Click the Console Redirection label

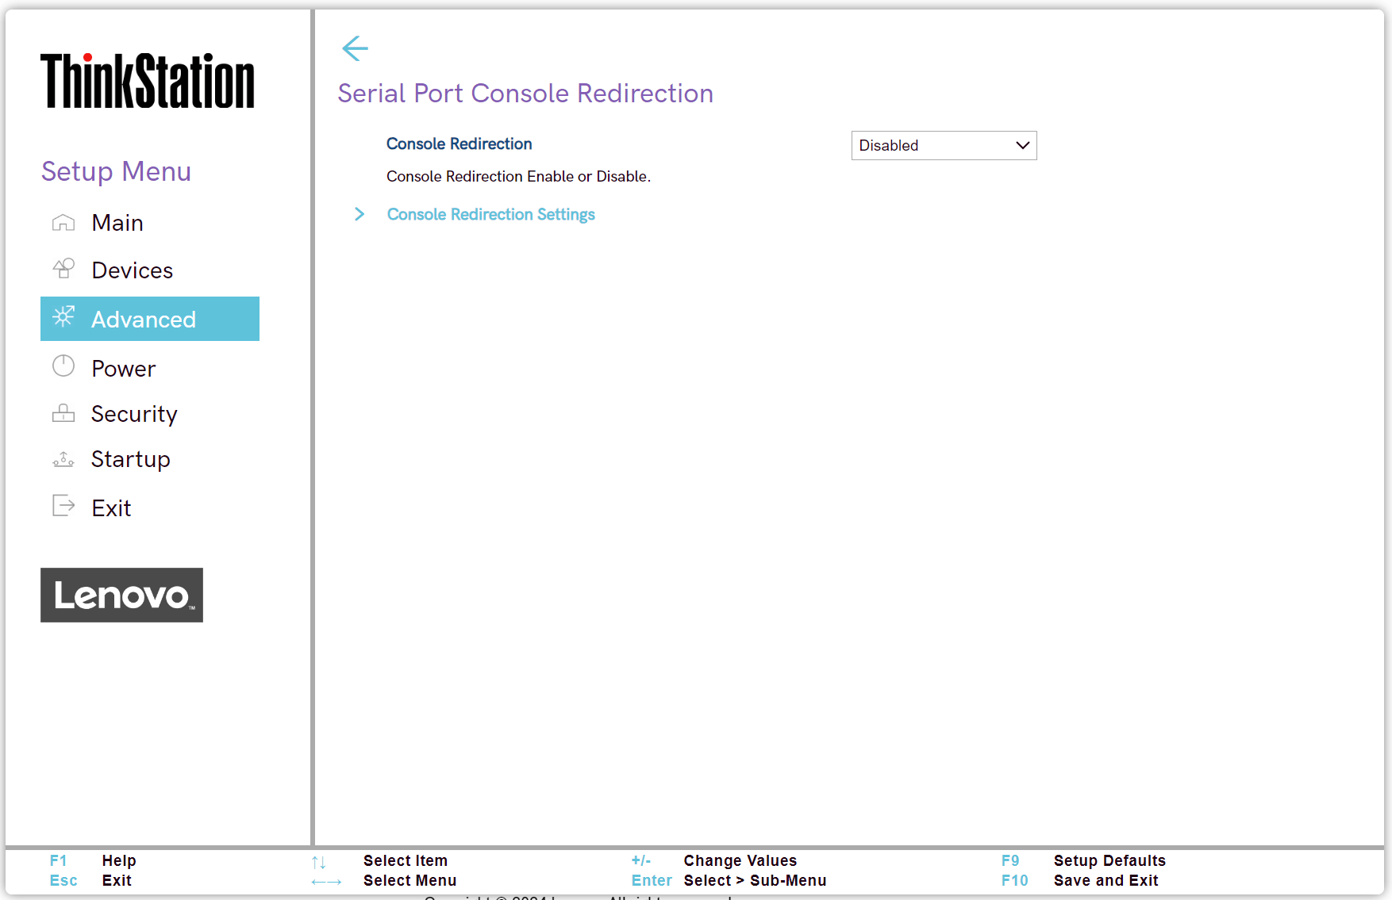click(x=459, y=144)
